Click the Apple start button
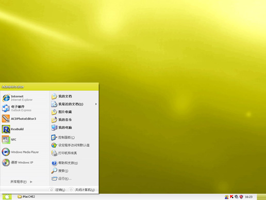The height and width of the screenshot is (200, 266). coord(7,197)
